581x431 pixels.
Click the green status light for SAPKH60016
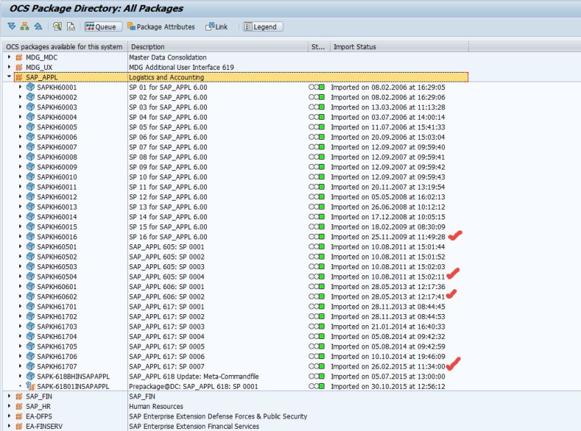coord(321,237)
